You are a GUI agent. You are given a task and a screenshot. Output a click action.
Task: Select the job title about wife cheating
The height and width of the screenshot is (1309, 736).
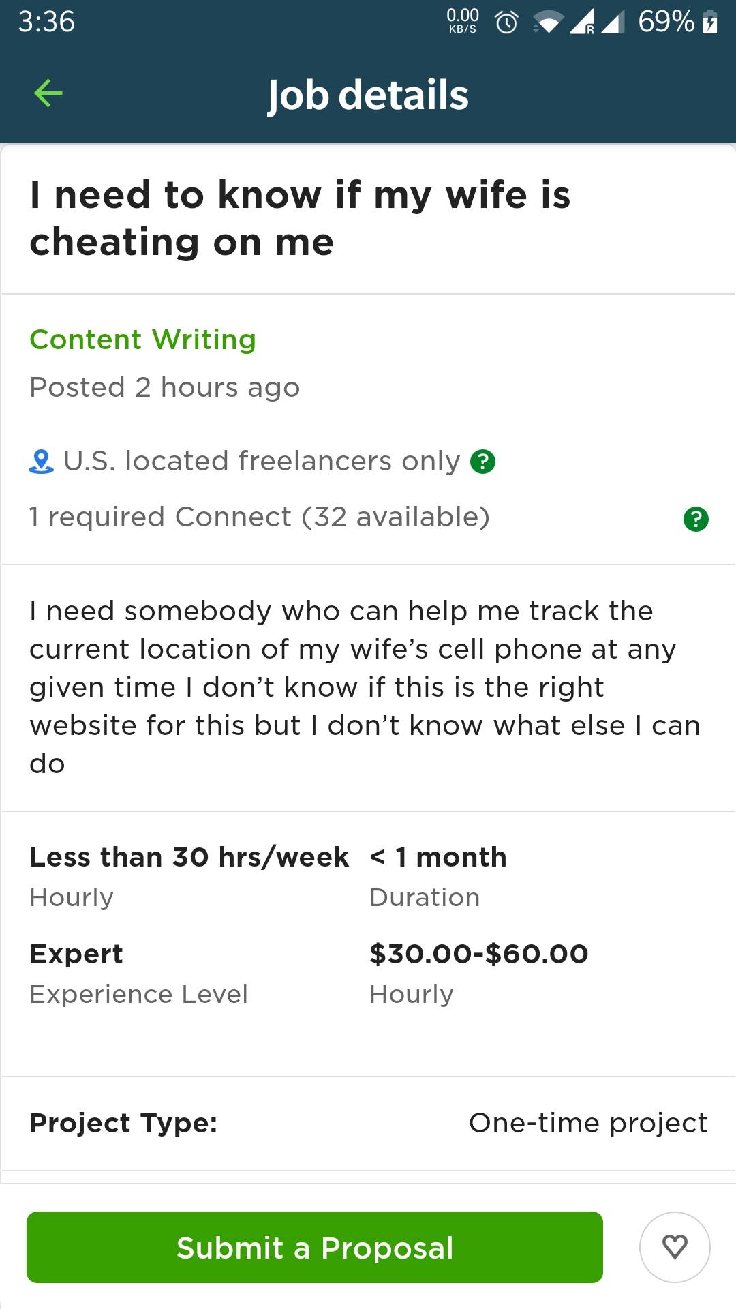(300, 217)
